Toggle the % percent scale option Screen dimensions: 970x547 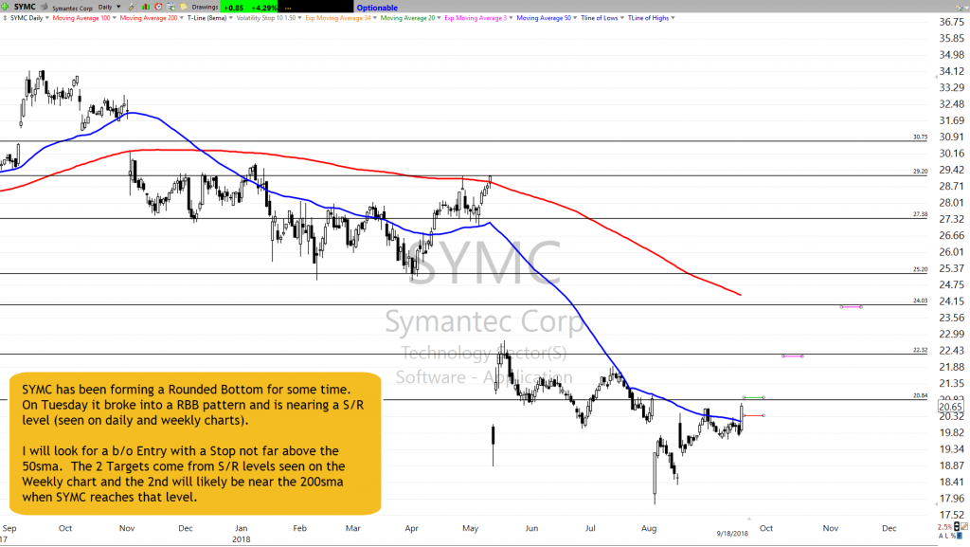pyautogui.click(x=953, y=536)
